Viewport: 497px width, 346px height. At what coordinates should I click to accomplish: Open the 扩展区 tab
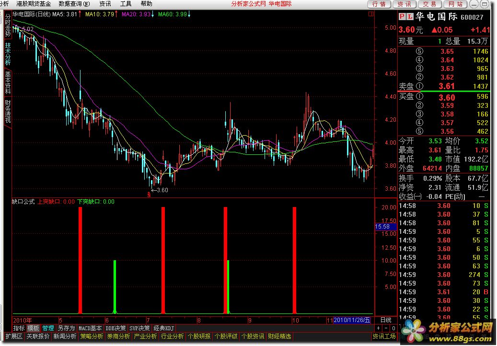[14, 336]
